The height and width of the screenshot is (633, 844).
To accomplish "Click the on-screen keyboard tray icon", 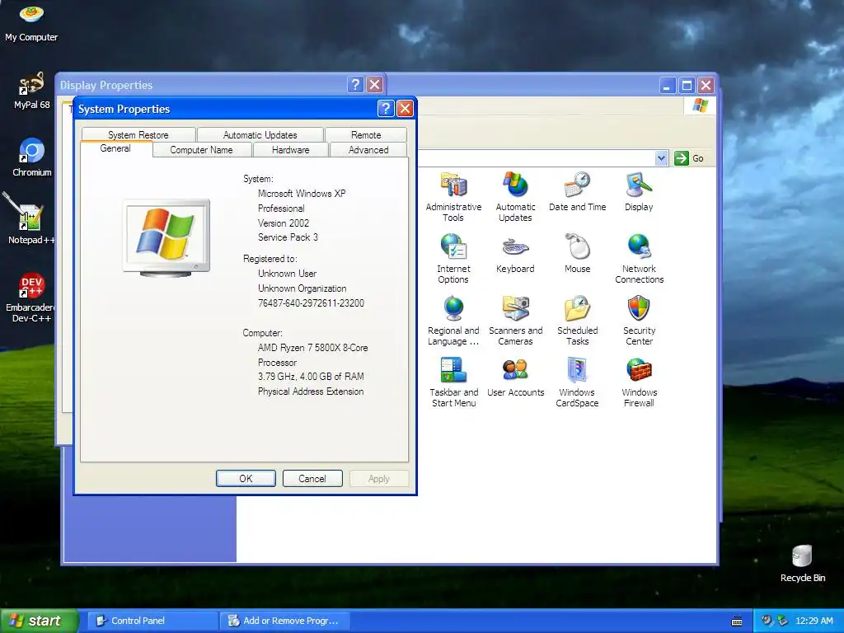I will click(737, 621).
